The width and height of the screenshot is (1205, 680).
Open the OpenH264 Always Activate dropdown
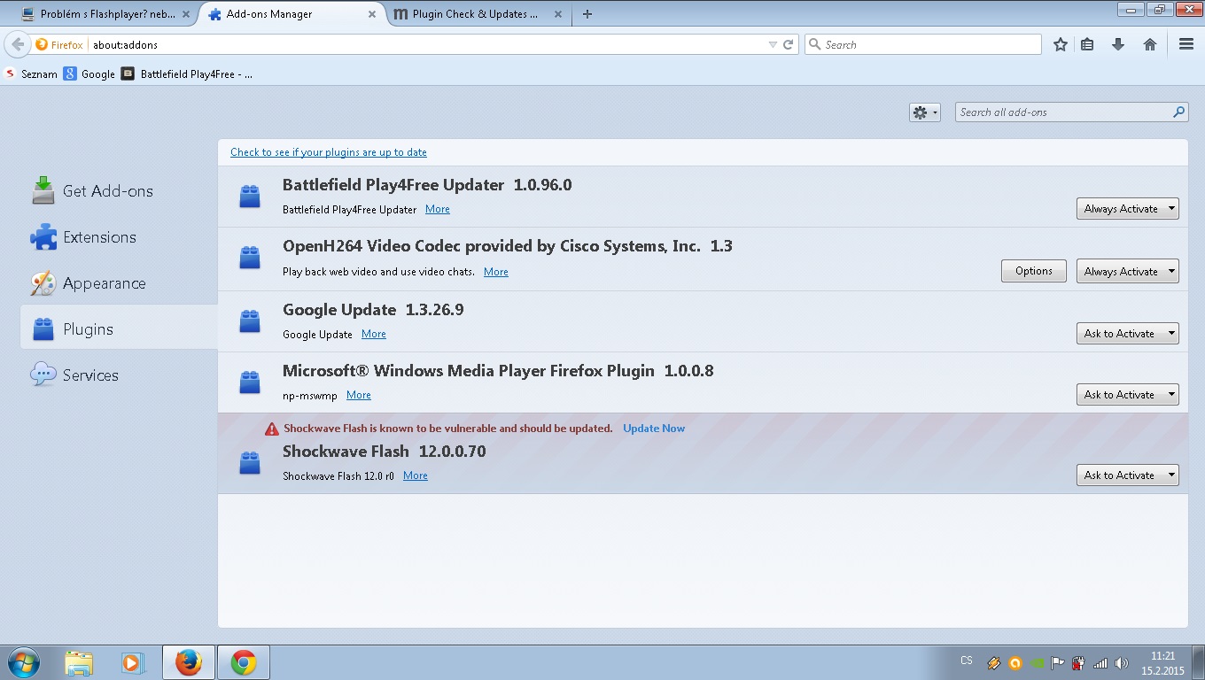click(x=1127, y=271)
